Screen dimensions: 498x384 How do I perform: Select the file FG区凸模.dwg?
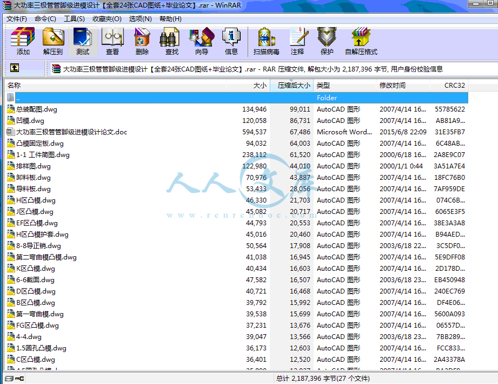click(x=38, y=326)
